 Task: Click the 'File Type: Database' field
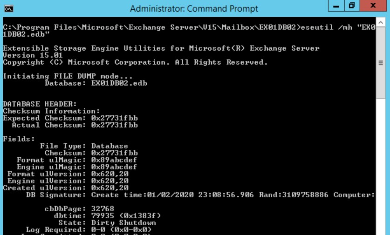coord(84,146)
